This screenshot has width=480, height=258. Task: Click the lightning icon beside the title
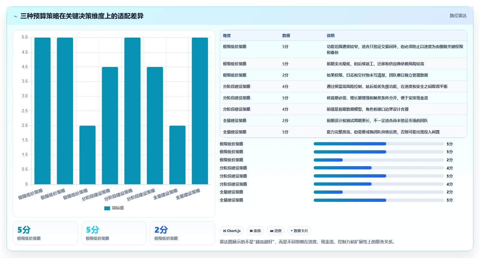pos(16,16)
